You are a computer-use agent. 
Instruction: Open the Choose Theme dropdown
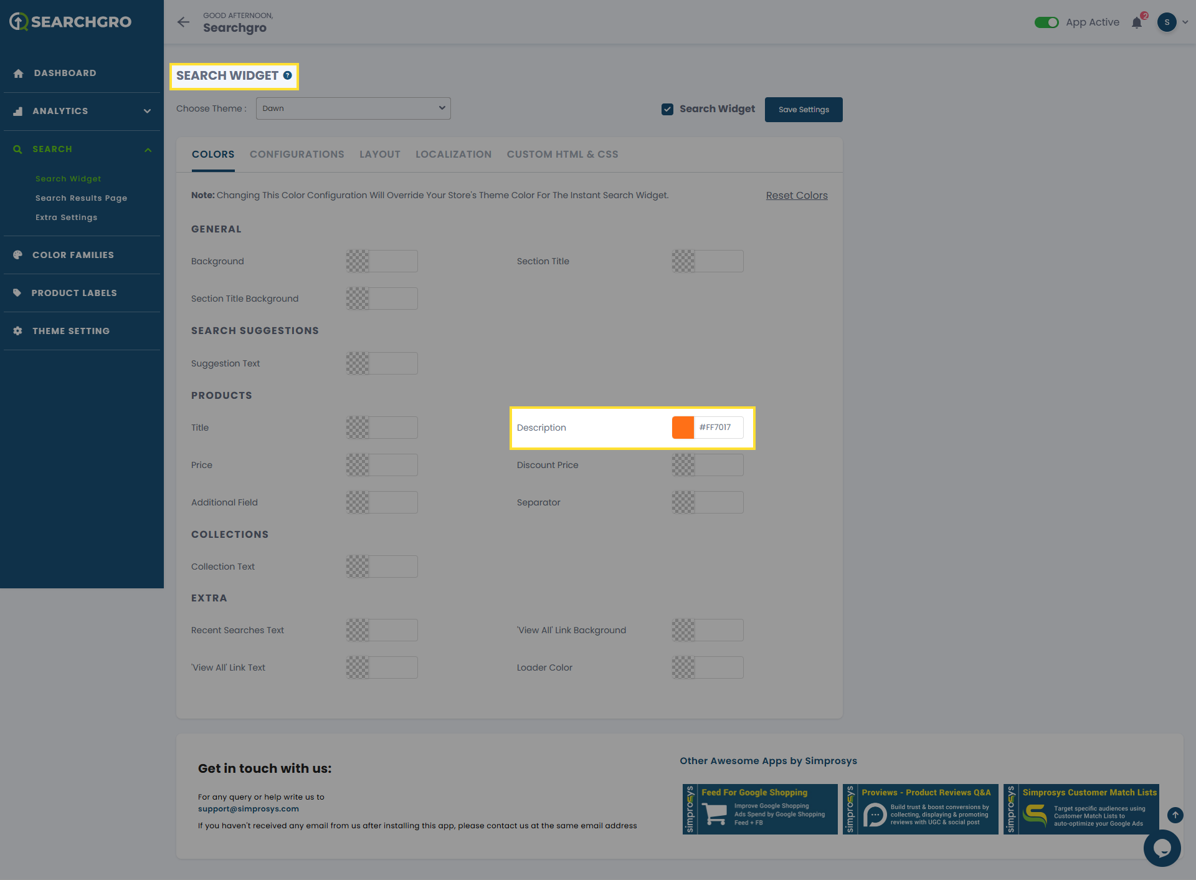(x=353, y=108)
